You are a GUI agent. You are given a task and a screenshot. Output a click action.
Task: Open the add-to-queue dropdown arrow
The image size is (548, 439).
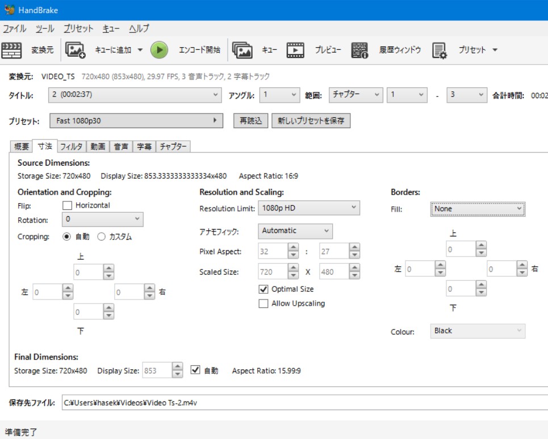pos(140,50)
